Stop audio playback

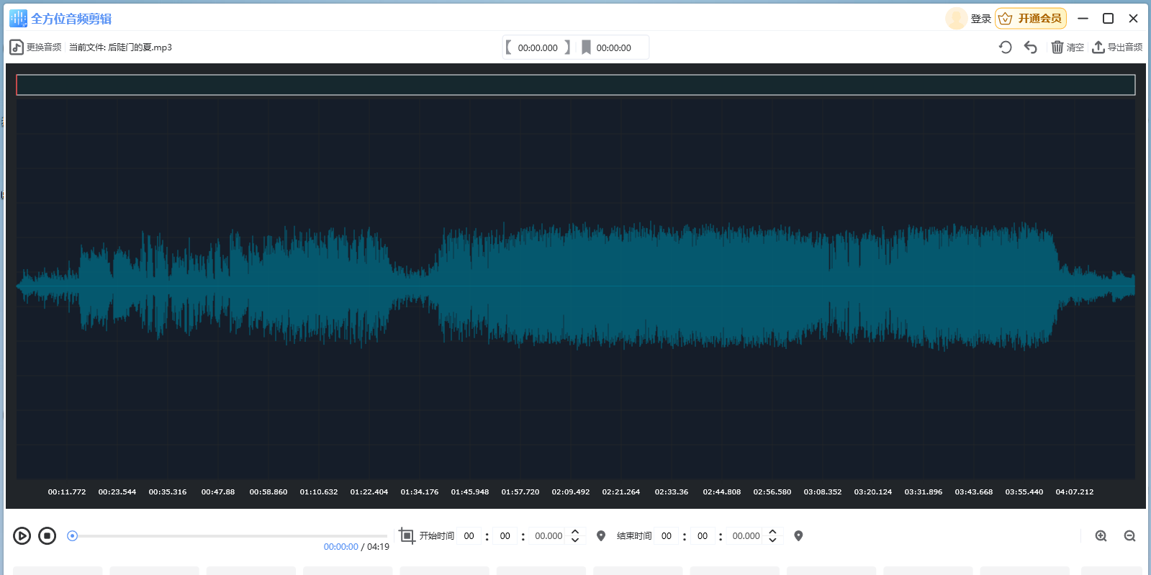tap(48, 535)
